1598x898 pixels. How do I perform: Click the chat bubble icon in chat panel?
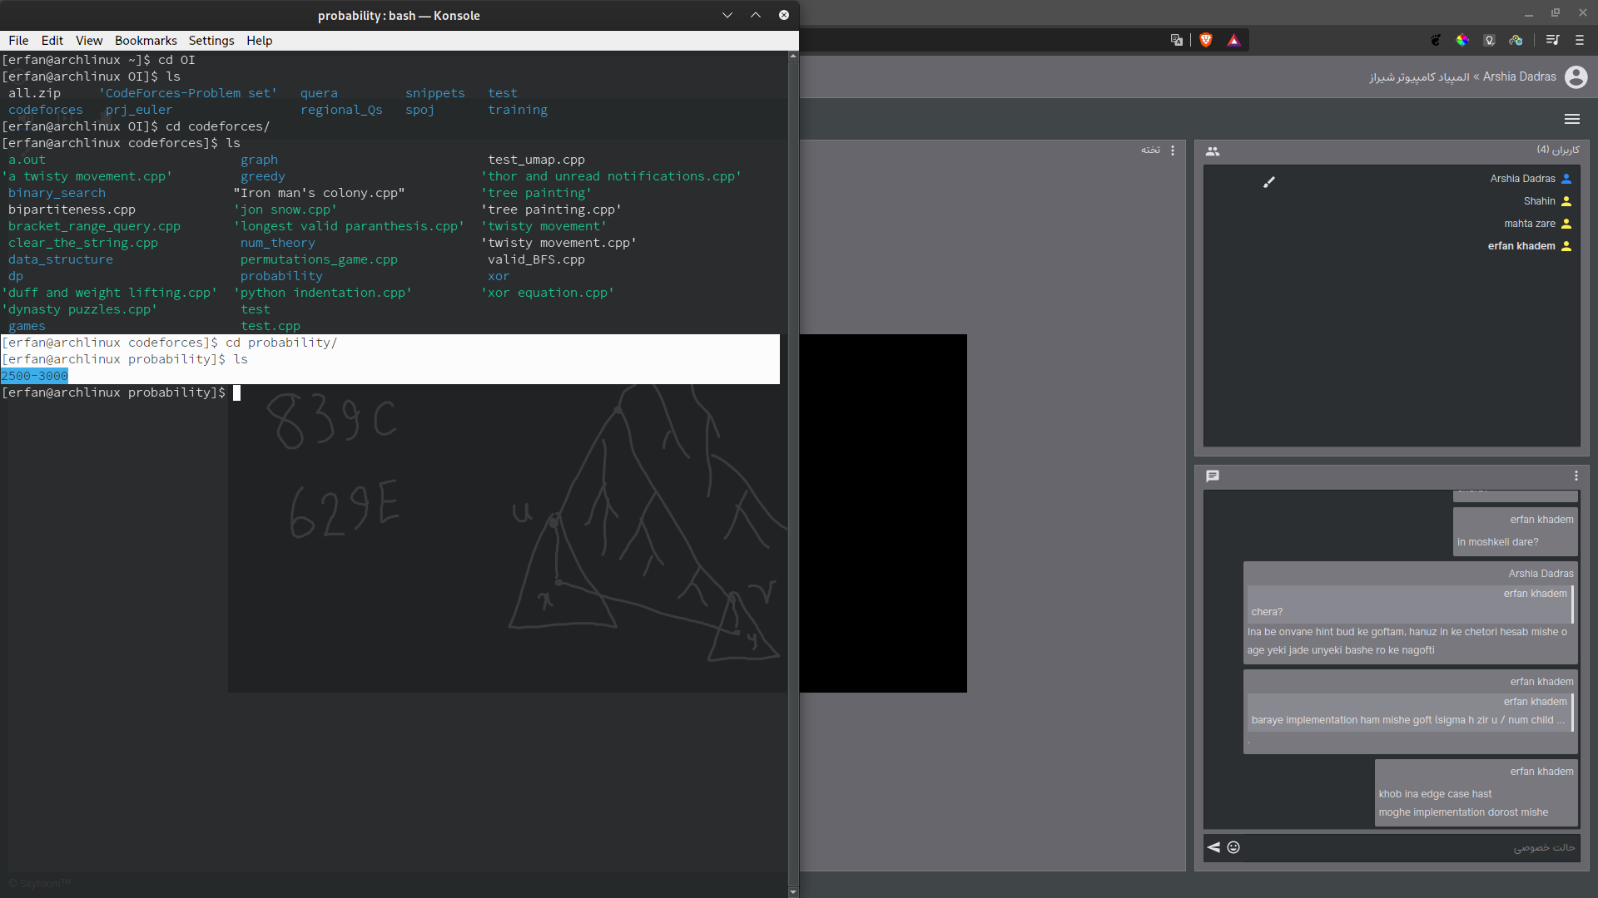pos(1213,476)
